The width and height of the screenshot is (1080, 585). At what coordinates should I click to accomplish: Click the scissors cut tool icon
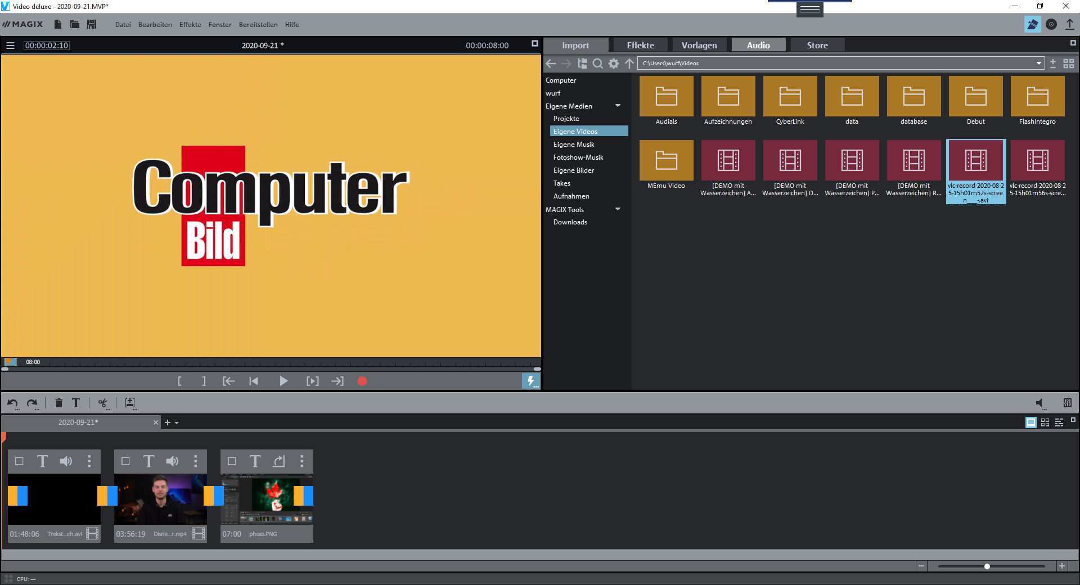tap(102, 403)
